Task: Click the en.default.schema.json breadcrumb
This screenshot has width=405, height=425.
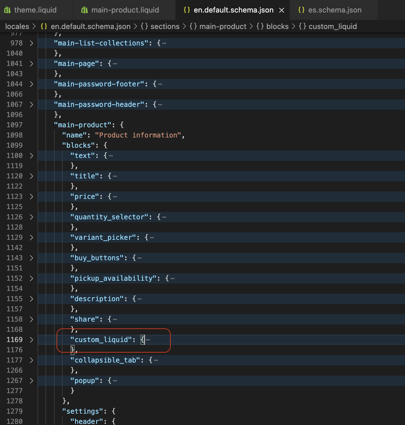Action: tap(90, 26)
